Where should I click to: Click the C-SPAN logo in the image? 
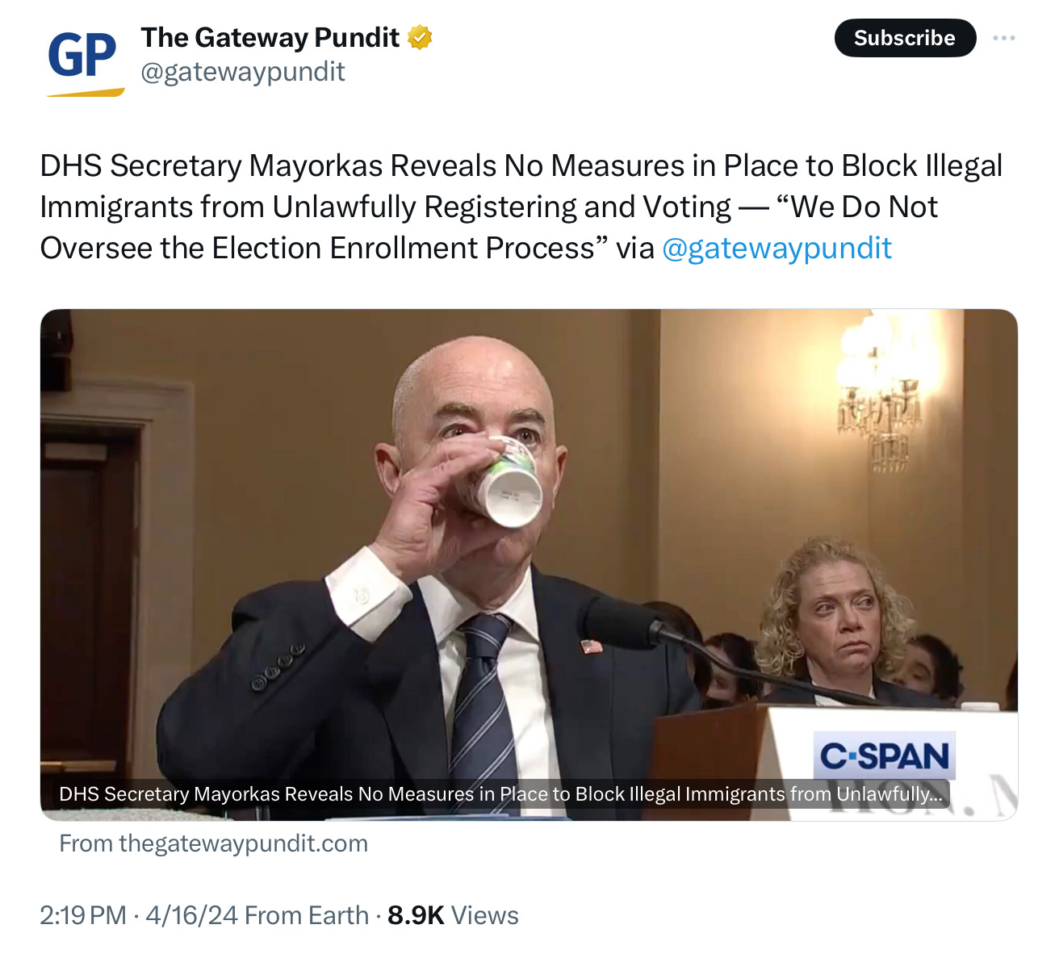[x=884, y=757]
